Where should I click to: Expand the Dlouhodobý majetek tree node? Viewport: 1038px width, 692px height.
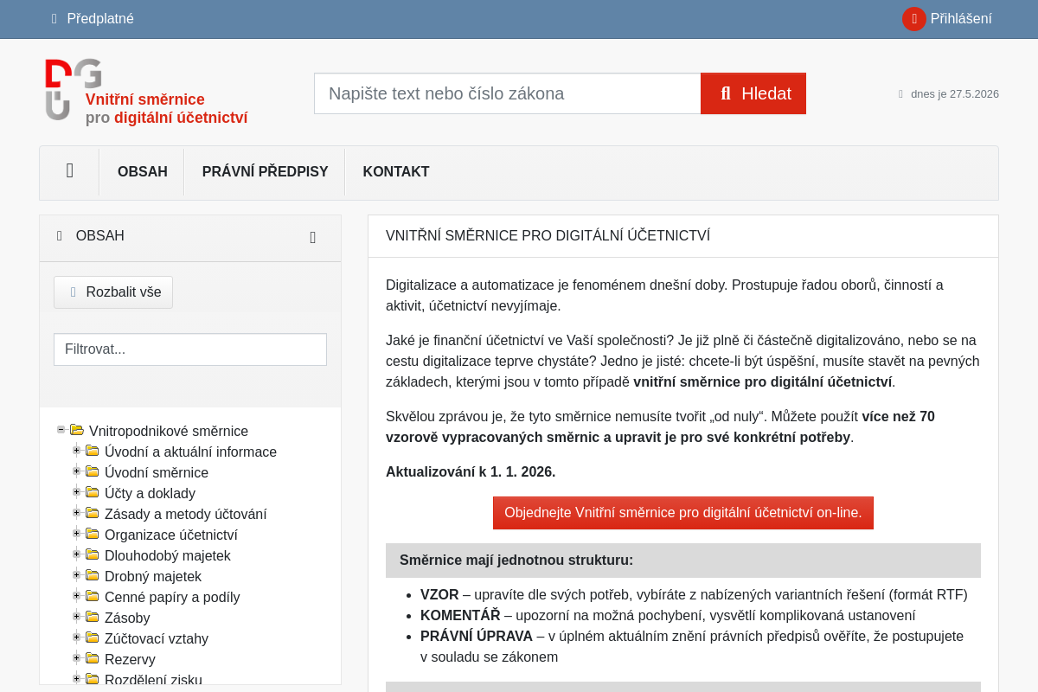tap(76, 554)
